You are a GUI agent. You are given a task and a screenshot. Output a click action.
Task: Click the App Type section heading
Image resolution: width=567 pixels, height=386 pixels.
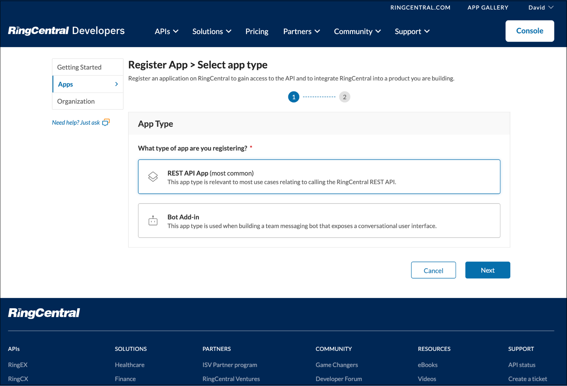click(155, 124)
